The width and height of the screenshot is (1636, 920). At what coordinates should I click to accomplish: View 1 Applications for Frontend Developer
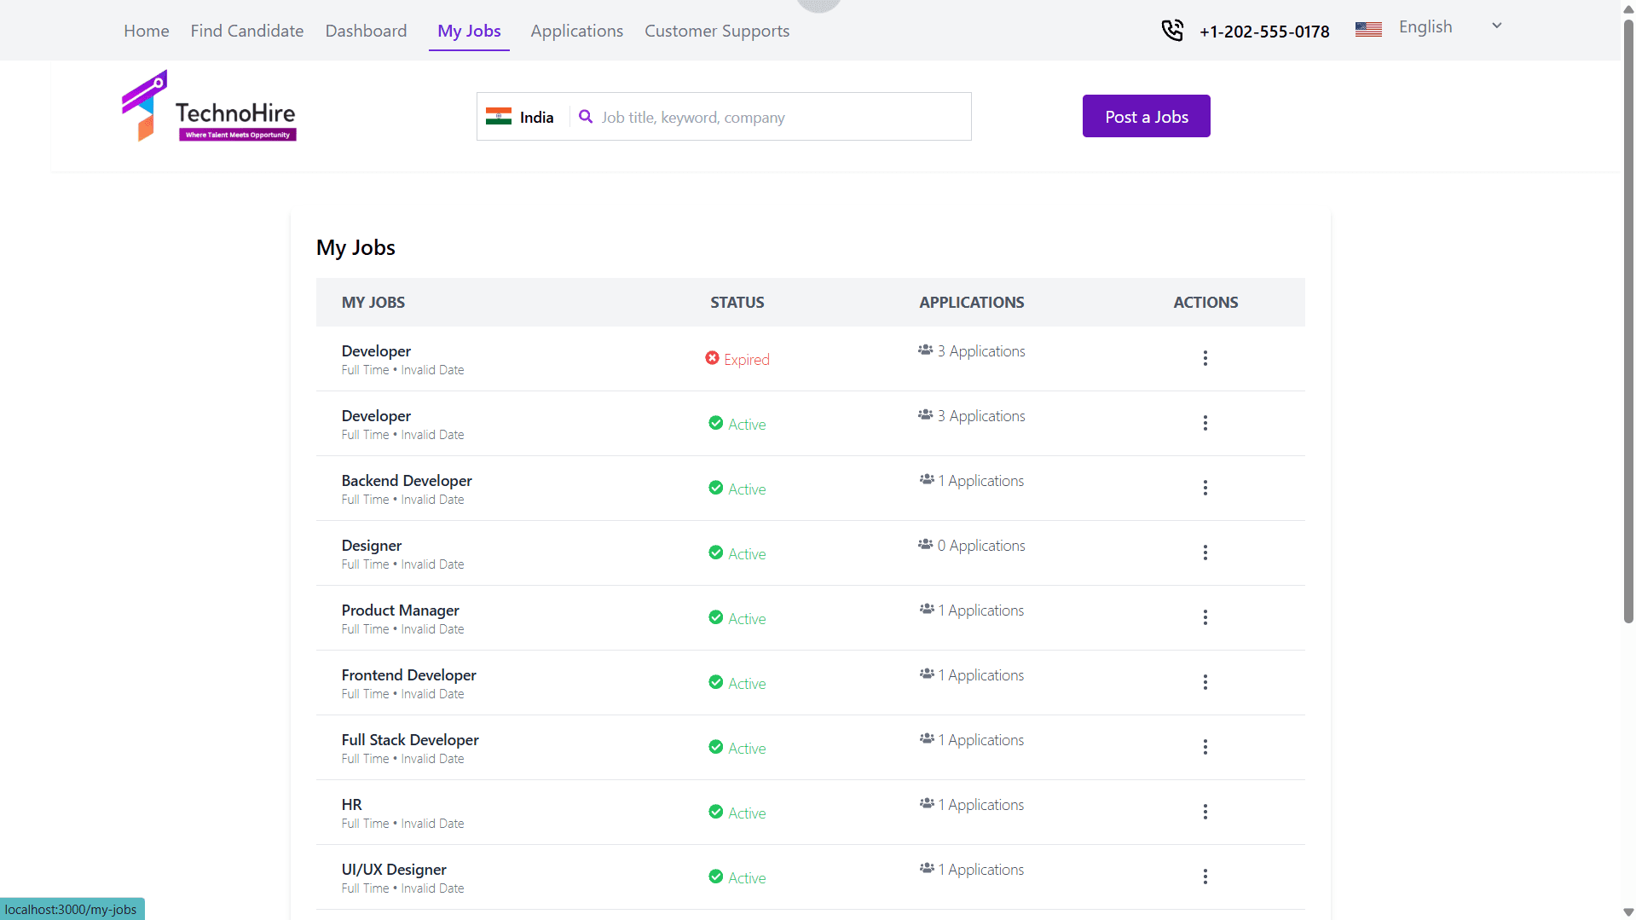click(981, 675)
